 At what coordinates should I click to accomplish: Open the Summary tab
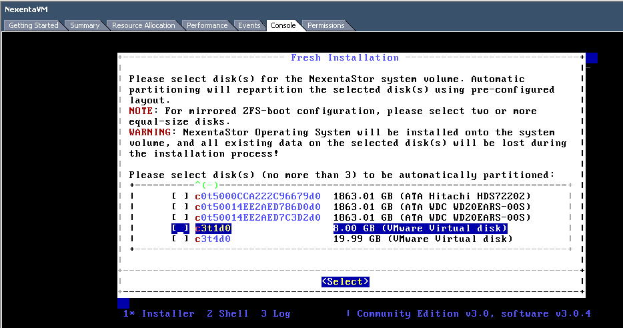coord(85,25)
